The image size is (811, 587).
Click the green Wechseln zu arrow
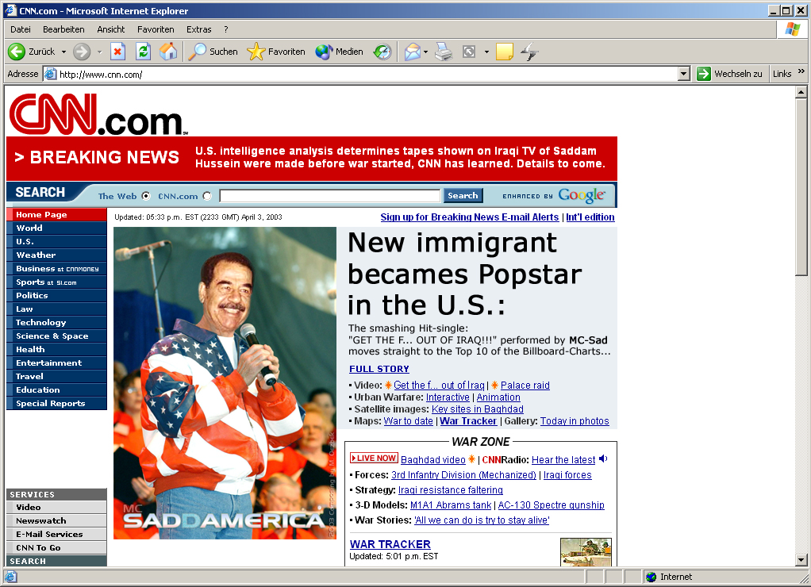[x=703, y=74]
